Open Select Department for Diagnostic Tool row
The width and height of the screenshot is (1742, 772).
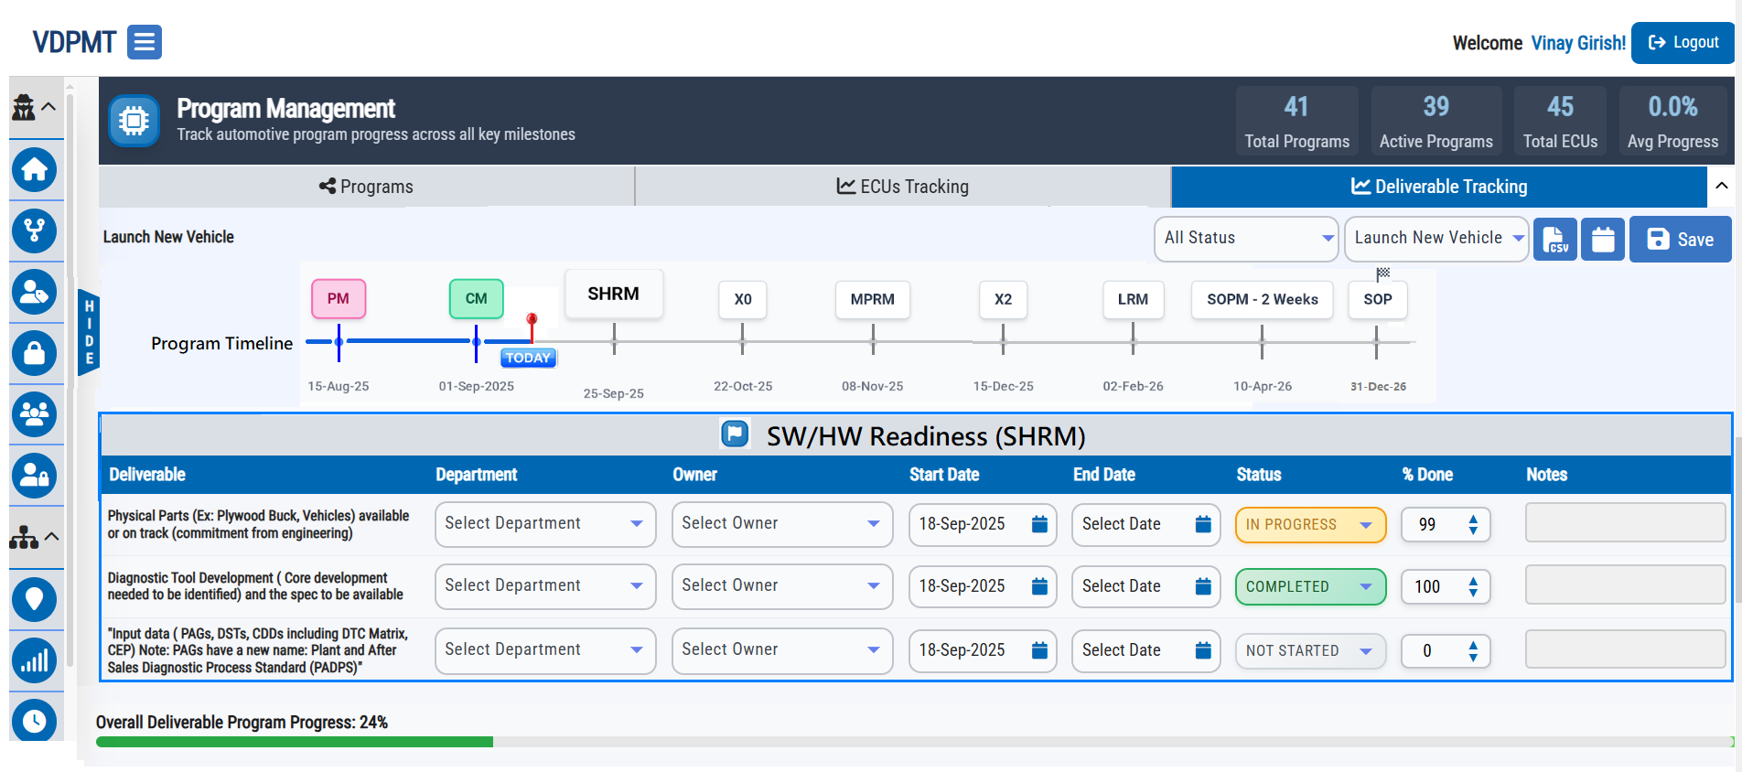(544, 586)
